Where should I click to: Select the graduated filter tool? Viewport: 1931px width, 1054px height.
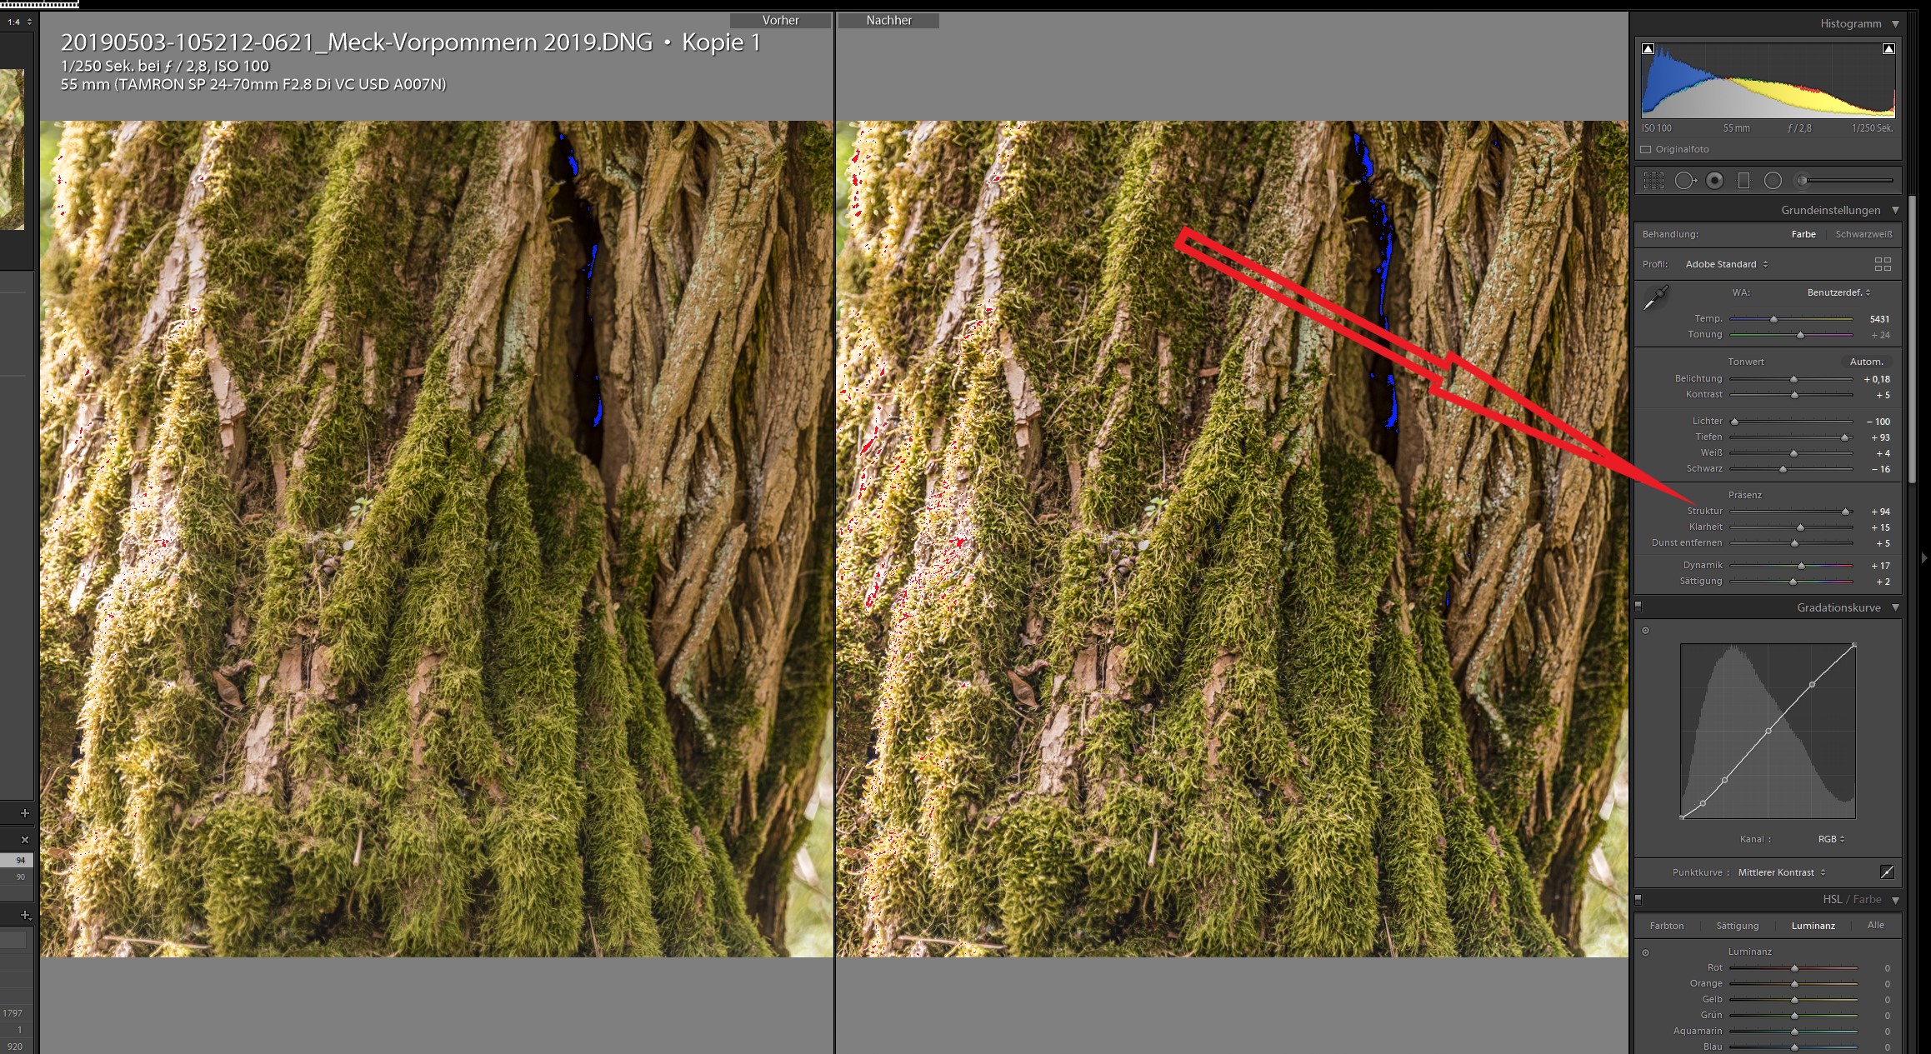[x=1743, y=180]
